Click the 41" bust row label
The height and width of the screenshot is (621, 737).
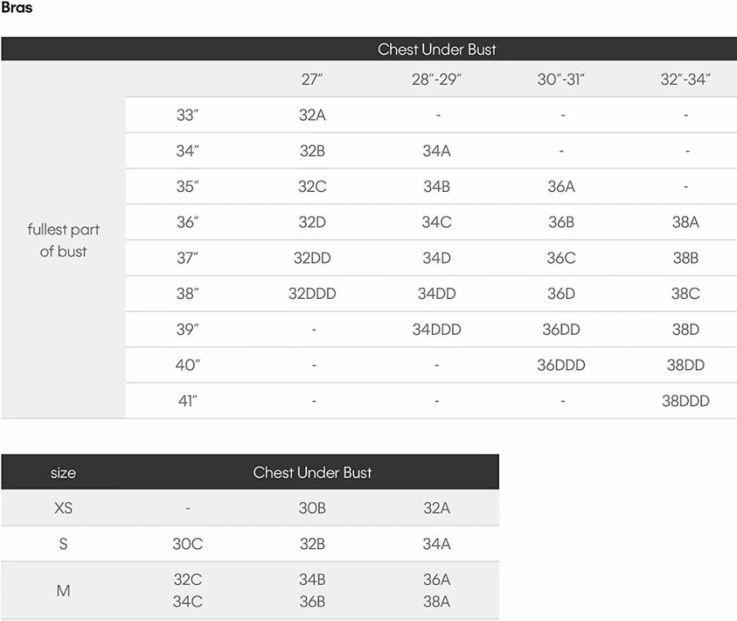[x=187, y=401]
